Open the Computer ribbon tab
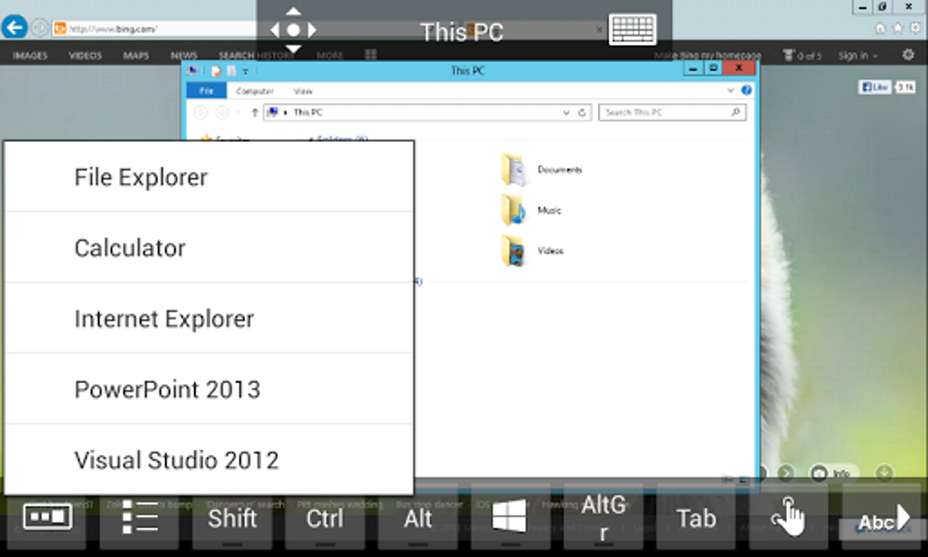The image size is (928, 557). pos(255,91)
